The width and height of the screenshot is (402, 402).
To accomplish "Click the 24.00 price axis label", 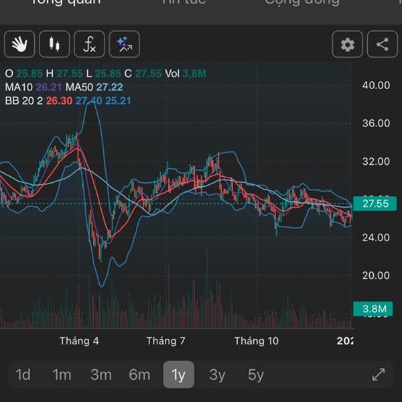I will click(376, 237).
